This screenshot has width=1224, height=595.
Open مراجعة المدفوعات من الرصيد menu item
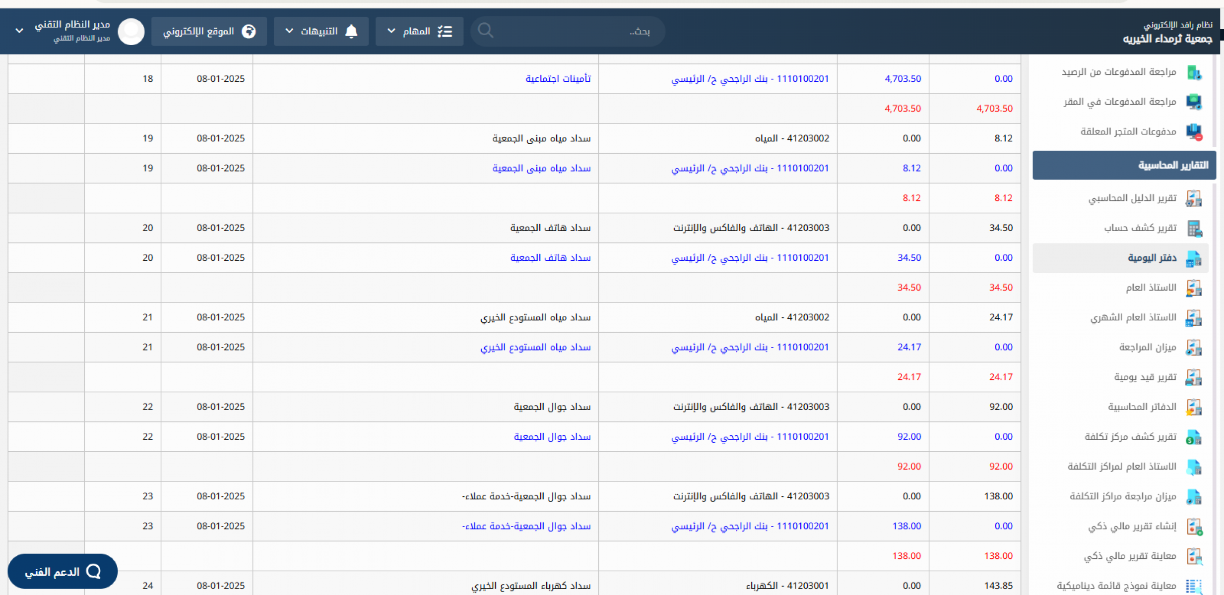click(1118, 72)
